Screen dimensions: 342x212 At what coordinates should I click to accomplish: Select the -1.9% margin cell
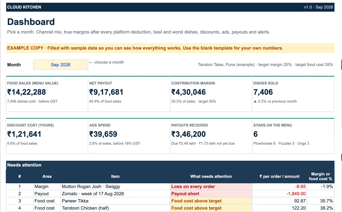tap(321, 187)
